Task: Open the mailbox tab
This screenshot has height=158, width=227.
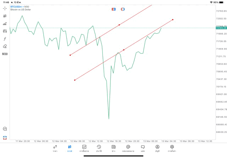Action: pos(128,148)
